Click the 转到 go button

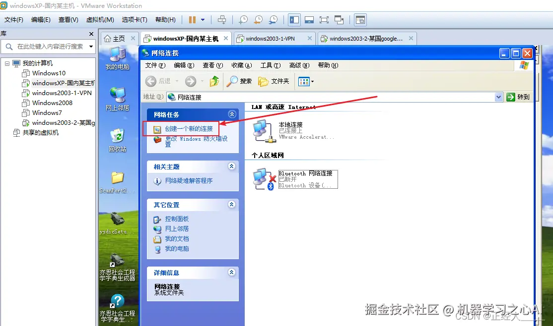click(x=518, y=97)
